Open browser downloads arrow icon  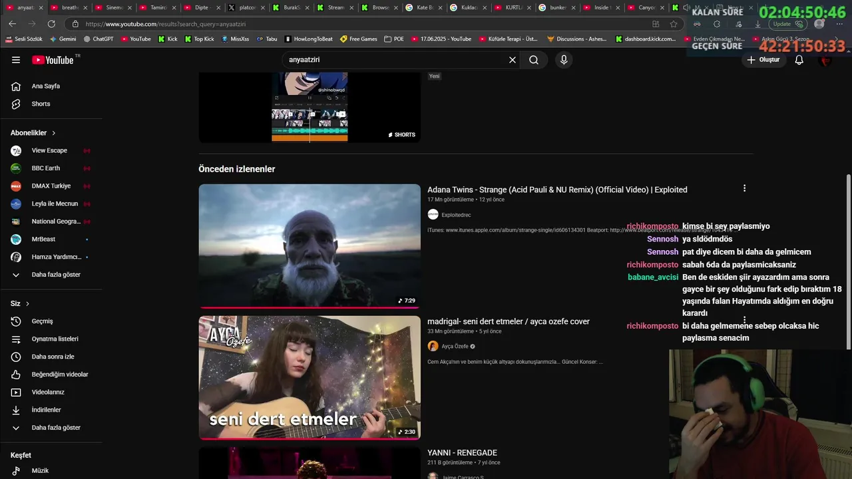tap(757, 24)
